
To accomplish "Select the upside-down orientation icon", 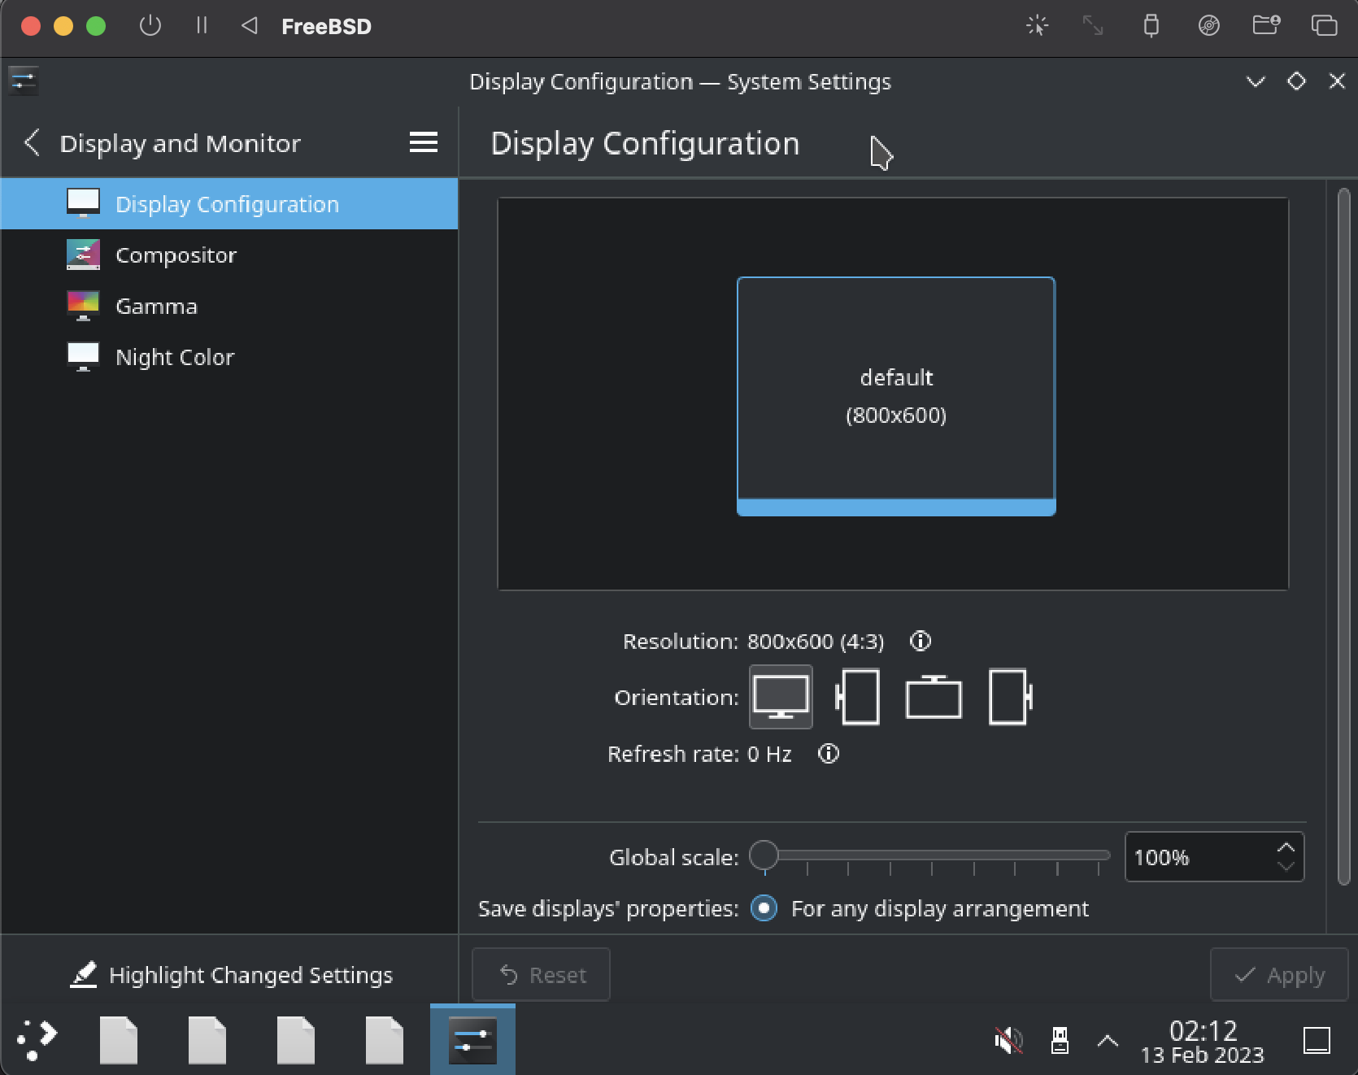I will point(934,697).
